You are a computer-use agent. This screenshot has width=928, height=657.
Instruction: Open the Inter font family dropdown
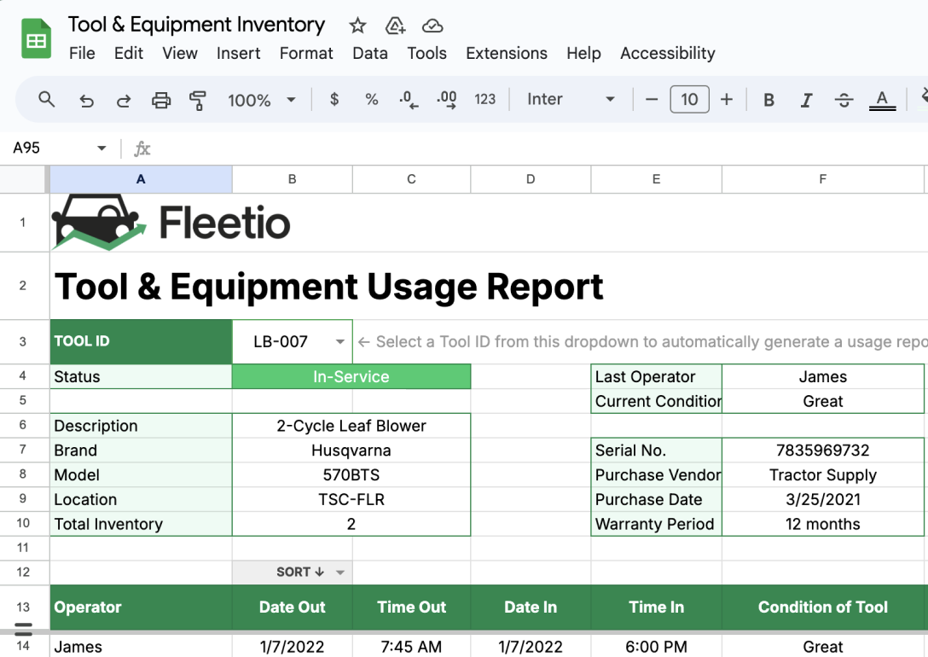click(571, 100)
